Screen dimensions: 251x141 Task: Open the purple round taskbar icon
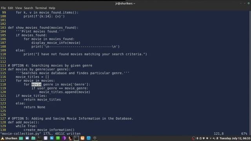(64, 138)
